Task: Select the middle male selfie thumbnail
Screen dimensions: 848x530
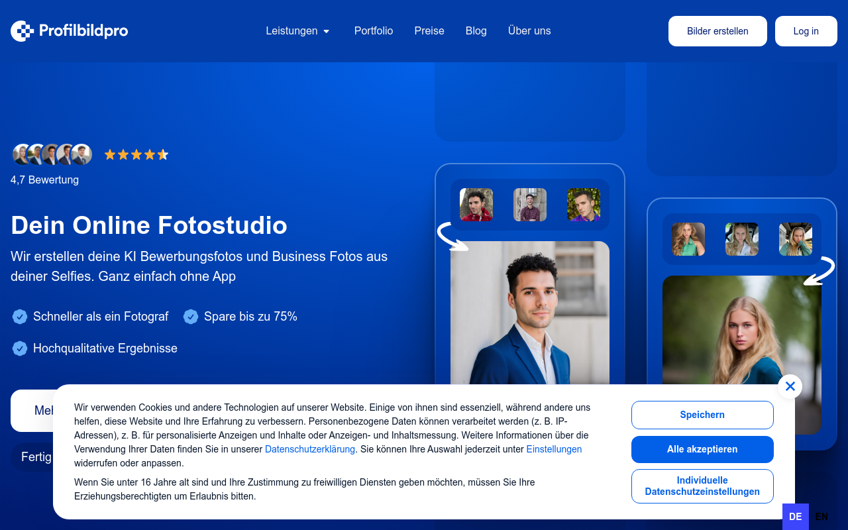Action: pyautogui.click(x=530, y=205)
